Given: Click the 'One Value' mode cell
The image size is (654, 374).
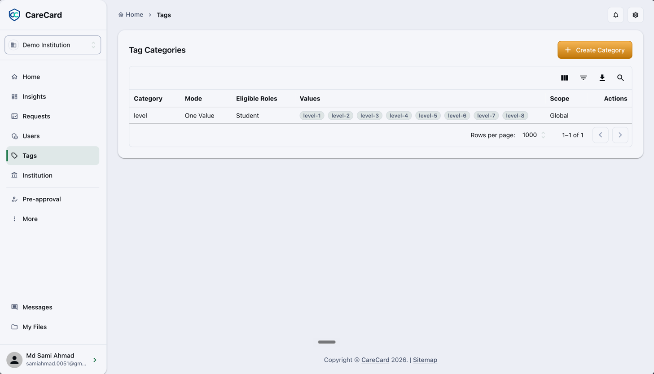Looking at the screenshot, I should click(x=200, y=116).
